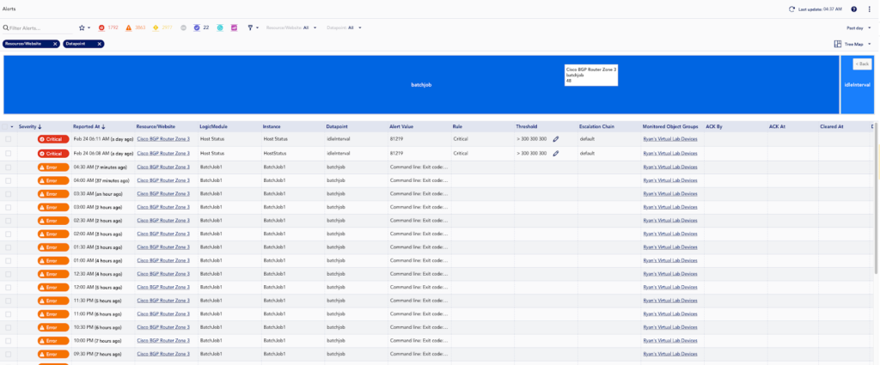880x365 pixels.
Task: Toggle the orange error triangle filter icon
Action: (x=129, y=27)
